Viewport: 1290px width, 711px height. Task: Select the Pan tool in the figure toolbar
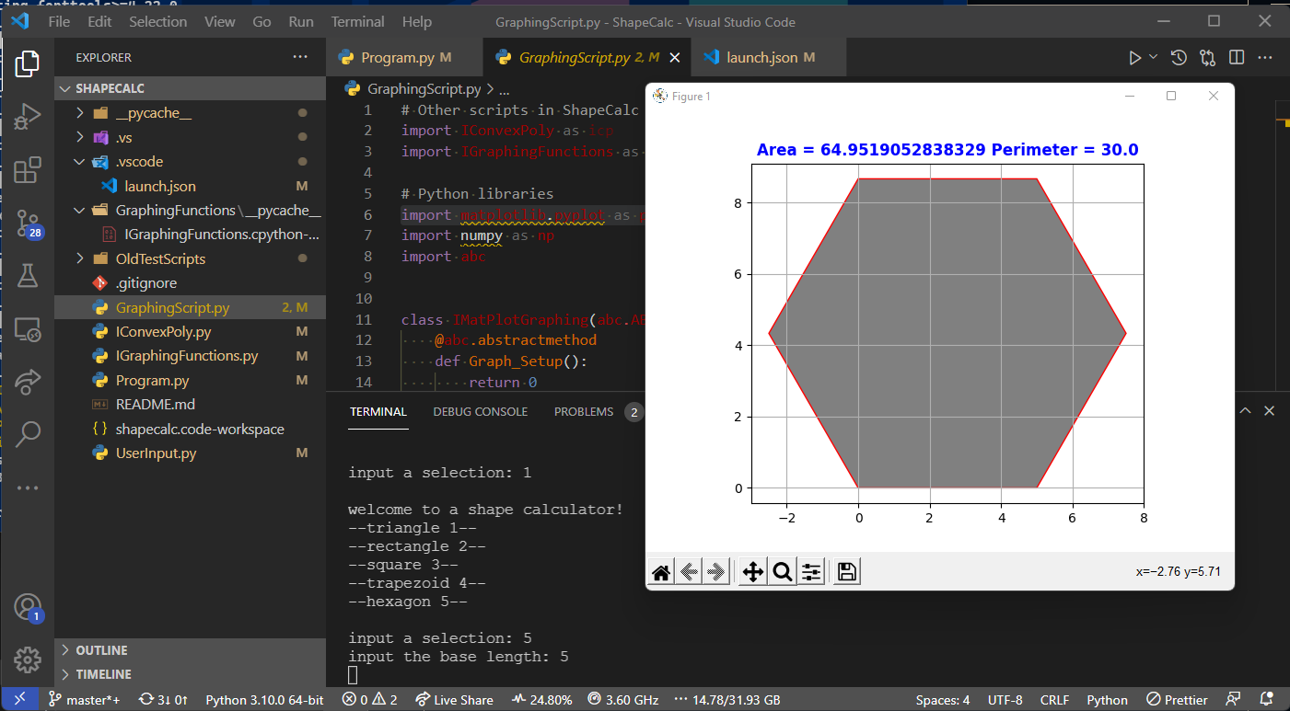coord(752,571)
